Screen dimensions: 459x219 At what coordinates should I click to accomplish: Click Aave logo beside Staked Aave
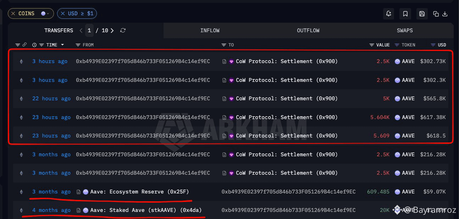click(x=85, y=210)
